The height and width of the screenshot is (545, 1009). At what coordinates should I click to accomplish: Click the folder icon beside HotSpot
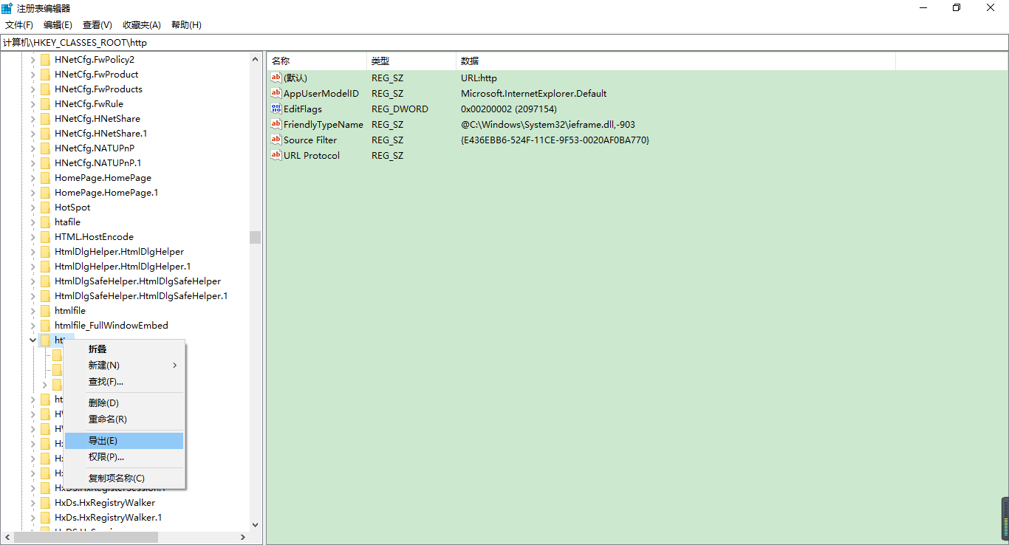(x=45, y=208)
